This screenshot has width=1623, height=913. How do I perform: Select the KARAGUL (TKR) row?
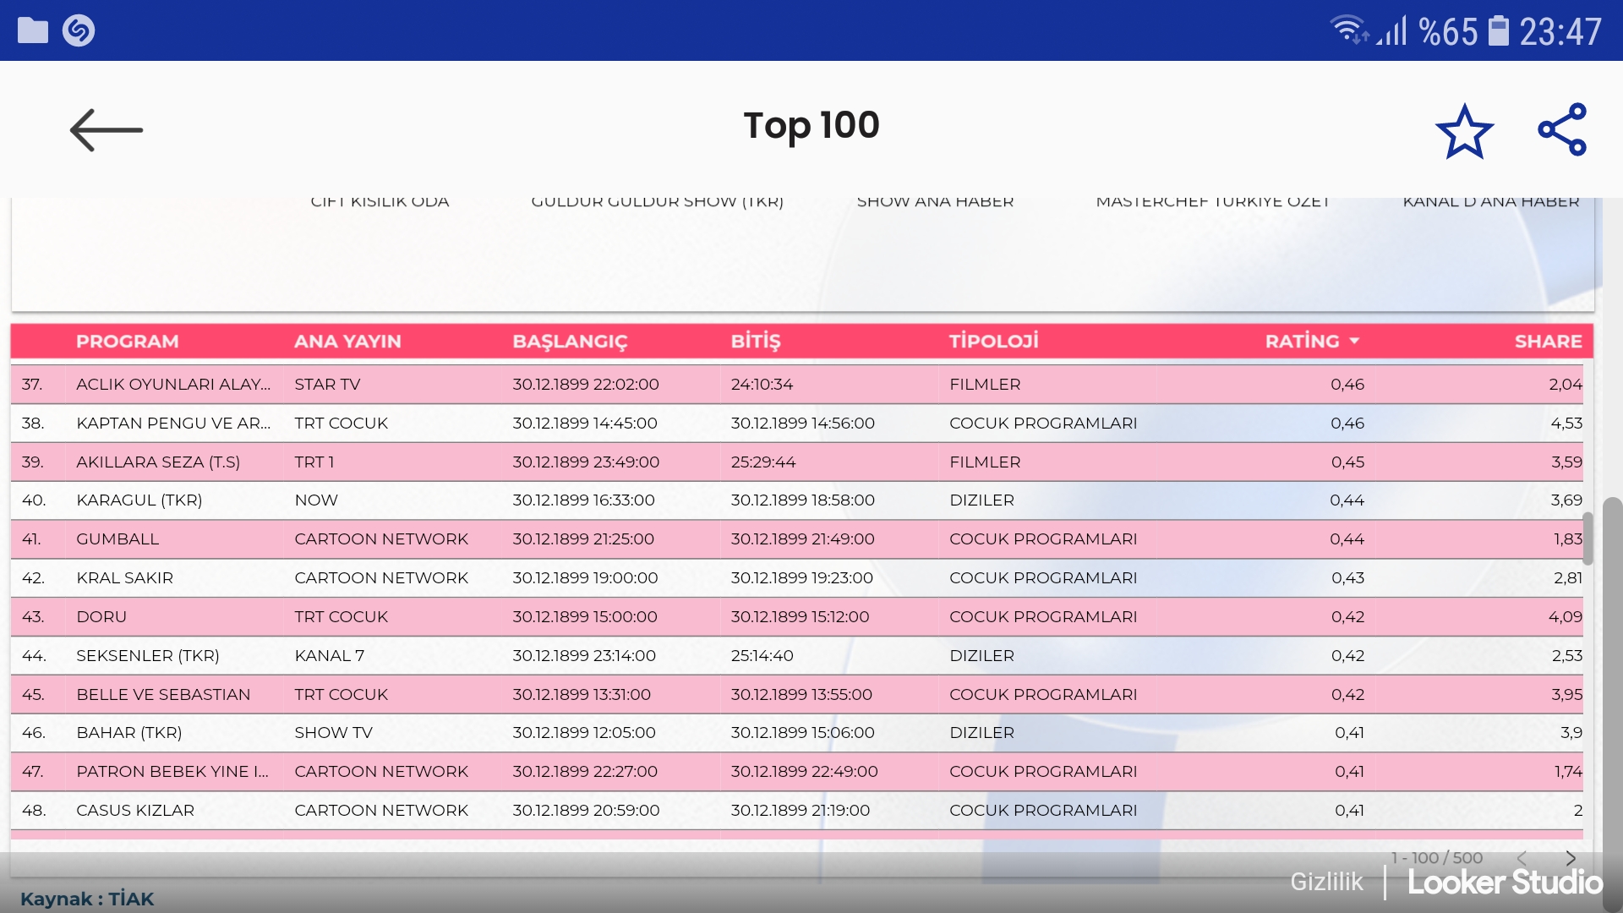click(x=139, y=500)
